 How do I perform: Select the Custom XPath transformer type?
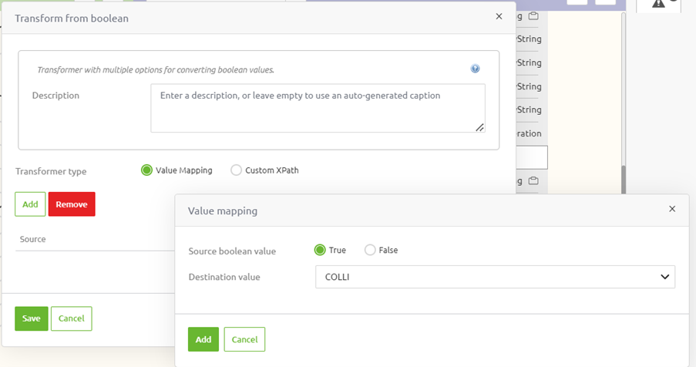tap(236, 170)
